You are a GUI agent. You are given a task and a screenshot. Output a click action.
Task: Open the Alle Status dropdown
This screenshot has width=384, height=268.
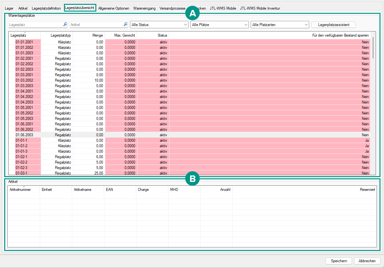[159, 25]
